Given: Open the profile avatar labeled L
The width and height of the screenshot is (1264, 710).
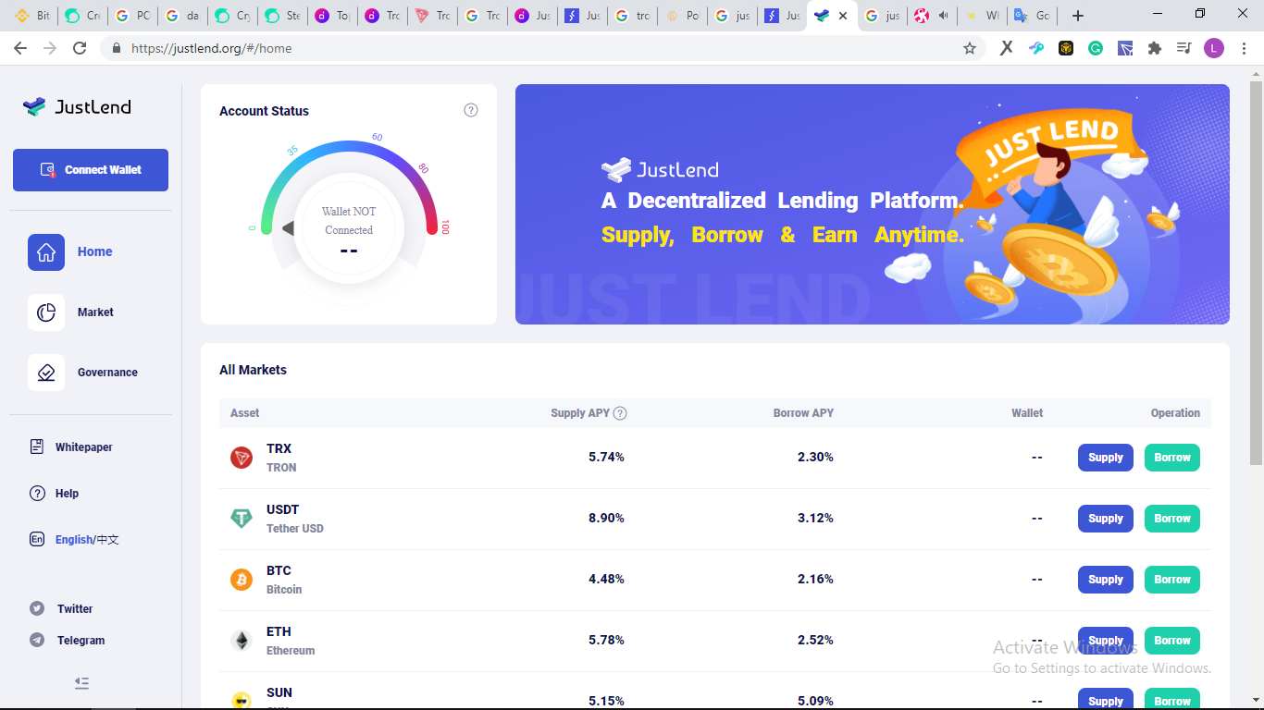Looking at the screenshot, I should (1214, 48).
